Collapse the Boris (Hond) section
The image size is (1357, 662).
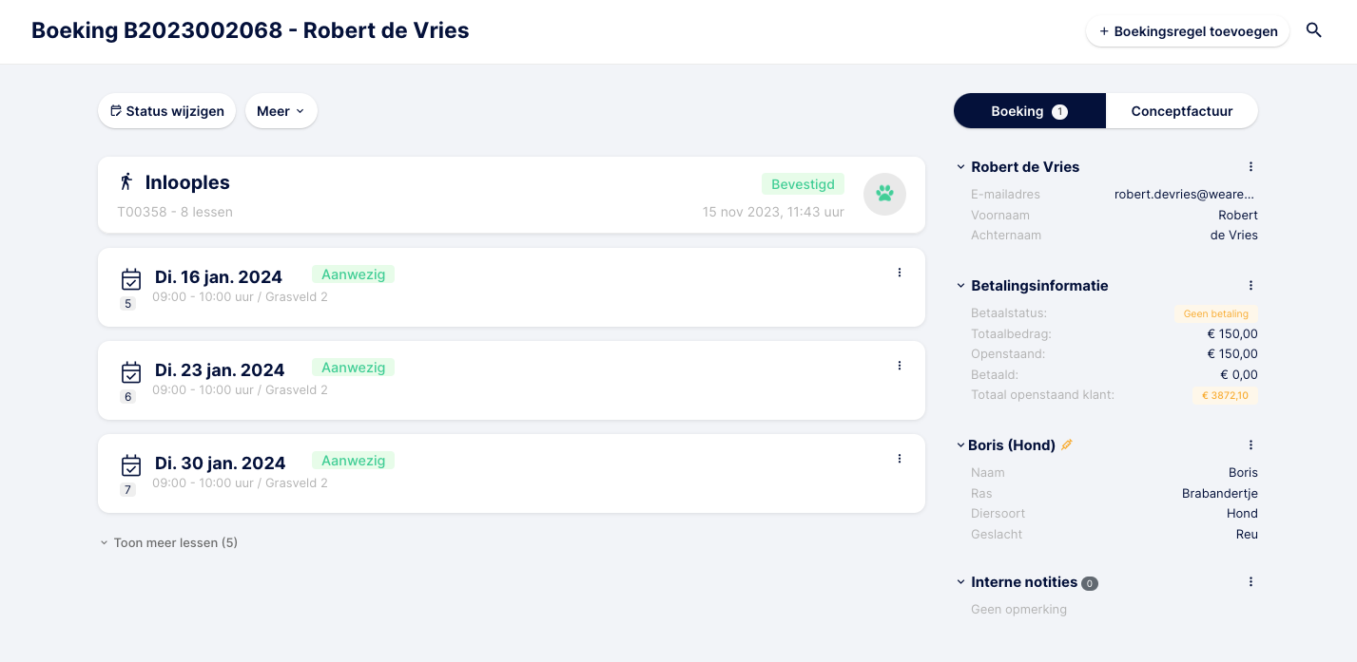pyautogui.click(x=960, y=445)
